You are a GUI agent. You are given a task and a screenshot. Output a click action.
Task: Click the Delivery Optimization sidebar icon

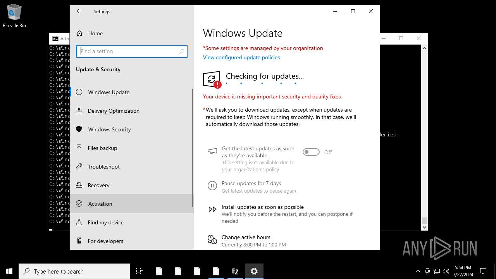79,111
